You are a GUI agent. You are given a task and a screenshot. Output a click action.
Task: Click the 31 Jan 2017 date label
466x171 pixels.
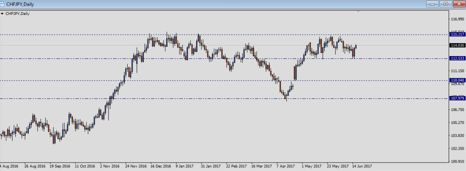pyautogui.click(x=211, y=166)
